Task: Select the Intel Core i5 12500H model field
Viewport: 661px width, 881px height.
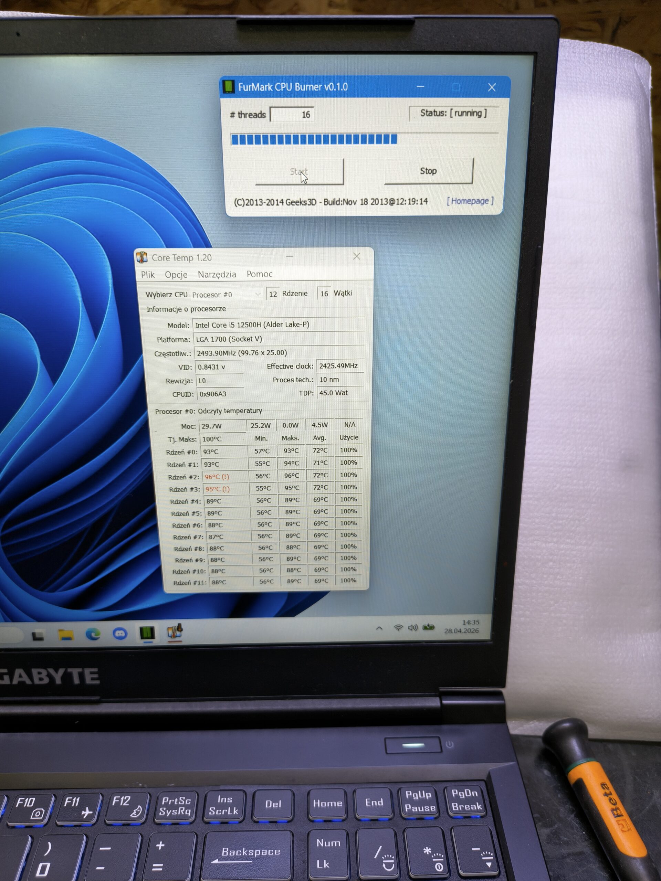Action: [x=279, y=325]
